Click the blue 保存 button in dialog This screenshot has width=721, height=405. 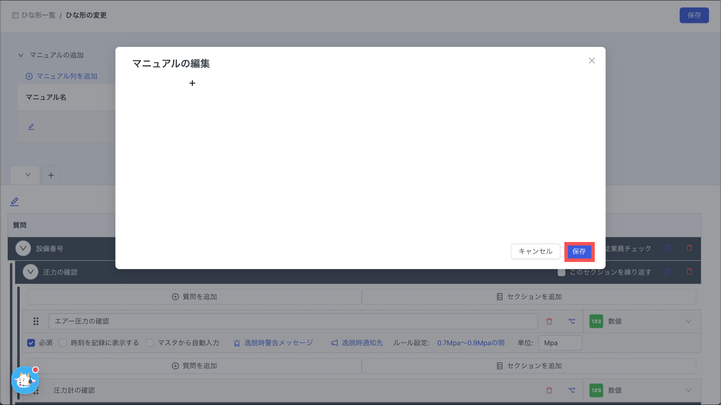pos(579,252)
